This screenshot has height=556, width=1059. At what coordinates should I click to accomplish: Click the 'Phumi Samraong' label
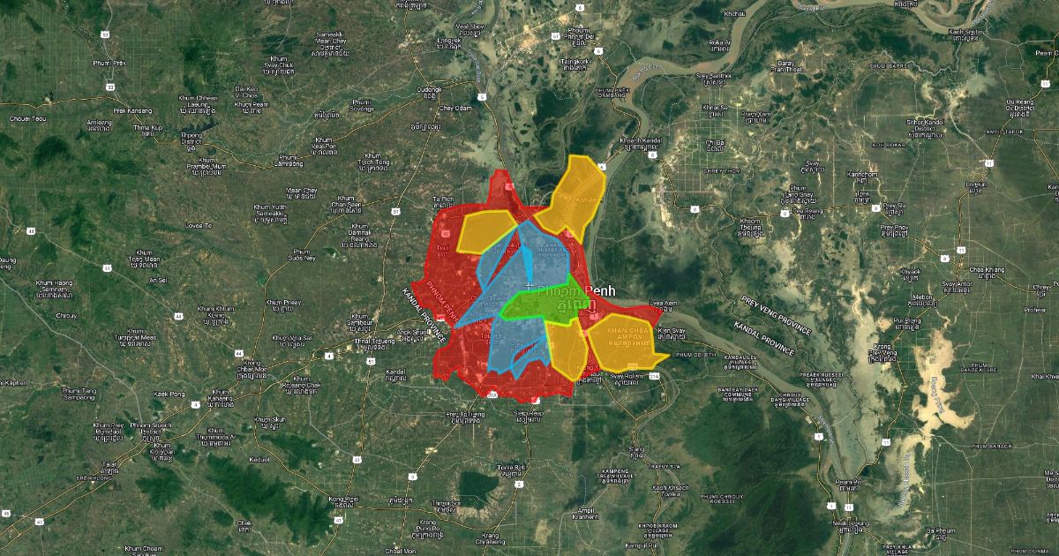(288, 160)
